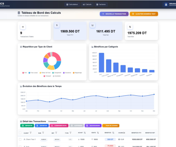Click the tallest Fret bar in bar chart
The image size is (176, 147).
click(101, 63)
